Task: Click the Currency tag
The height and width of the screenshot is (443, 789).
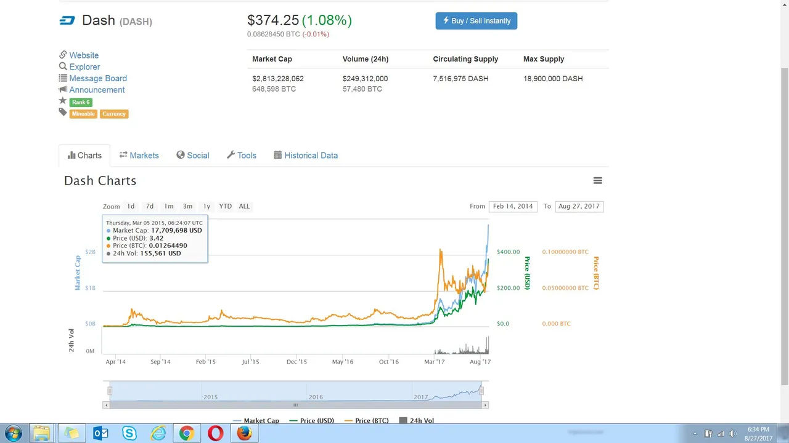Action: tap(114, 114)
